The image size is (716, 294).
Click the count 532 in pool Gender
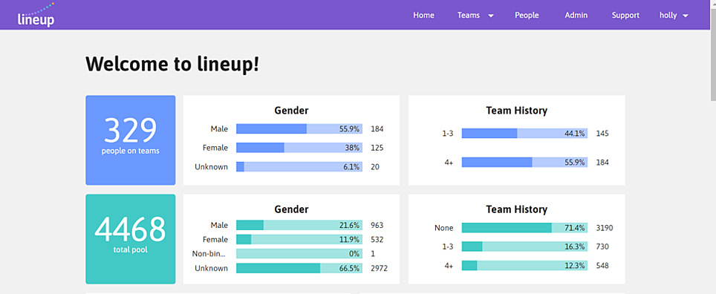[377, 239]
